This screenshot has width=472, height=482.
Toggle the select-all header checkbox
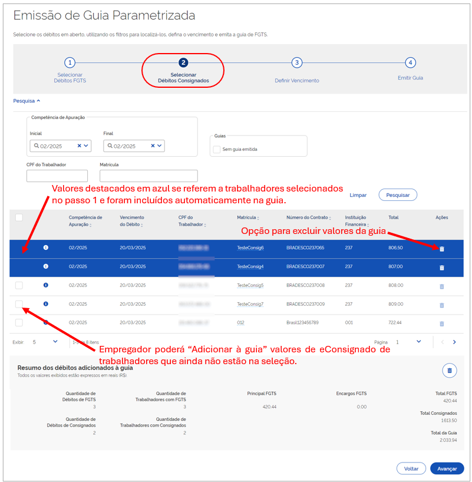click(x=19, y=217)
